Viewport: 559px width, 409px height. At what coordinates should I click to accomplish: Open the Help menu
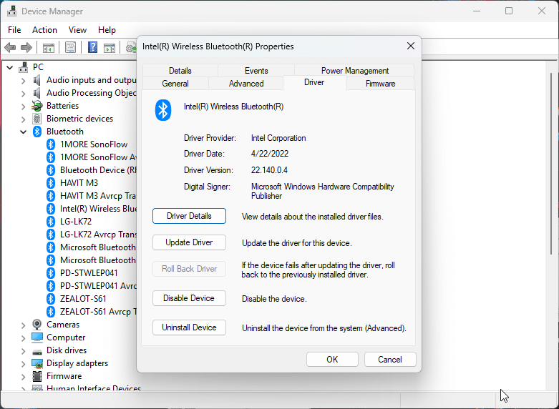pos(107,30)
